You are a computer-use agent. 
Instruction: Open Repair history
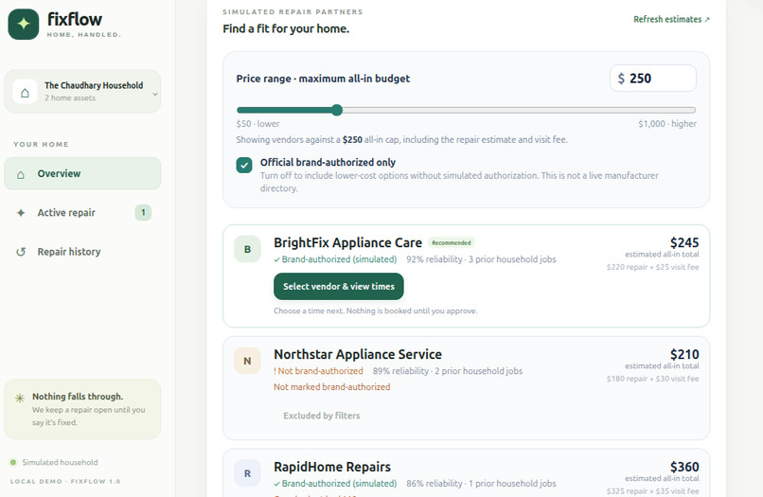click(x=82, y=252)
